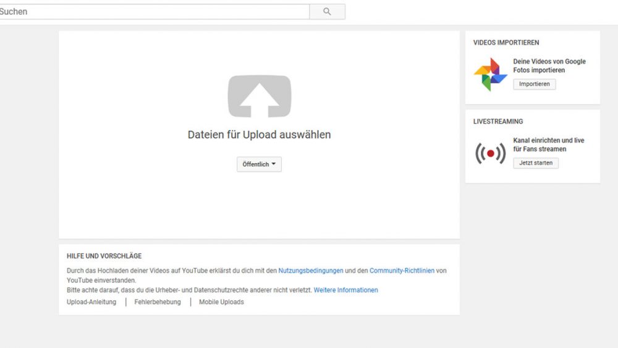Focus the Suchen search input field
Image resolution: width=618 pixels, height=348 pixels.
154,12
